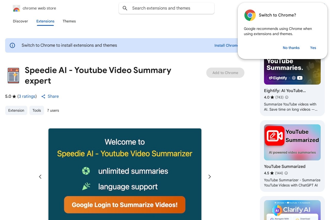Click the 7 users text
The image size is (330, 220).
tap(53, 110)
